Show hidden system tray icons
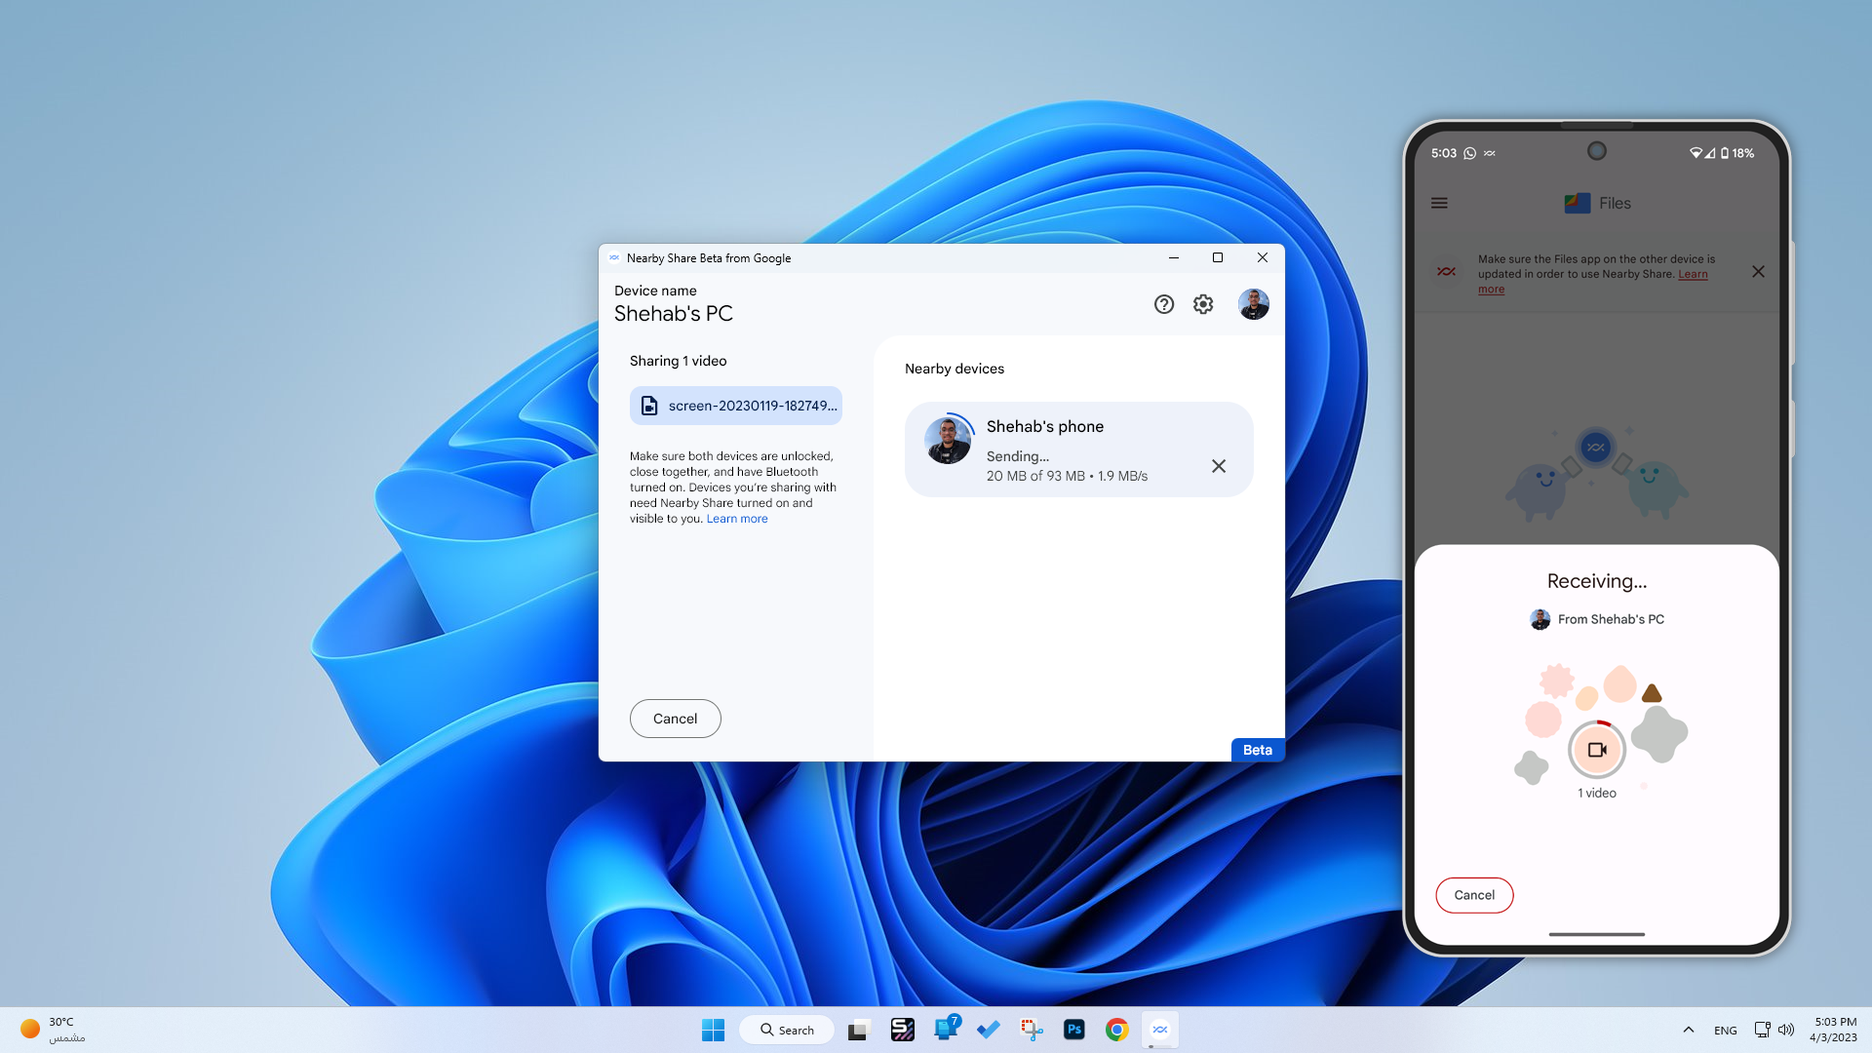This screenshot has width=1872, height=1053. point(1688,1030)
